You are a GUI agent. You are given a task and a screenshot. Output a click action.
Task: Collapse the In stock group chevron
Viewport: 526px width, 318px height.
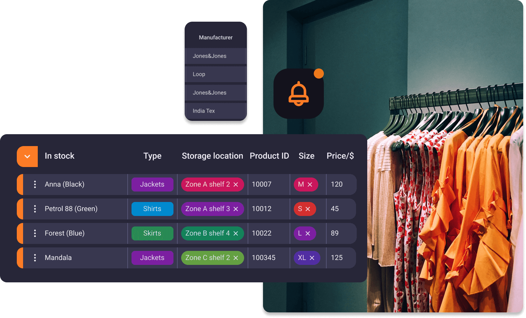tap(27, 156)
